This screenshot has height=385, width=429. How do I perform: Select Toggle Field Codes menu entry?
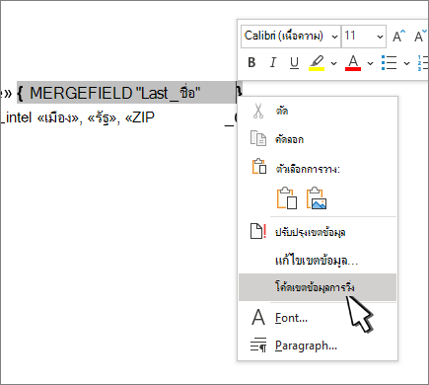[318, 287]
